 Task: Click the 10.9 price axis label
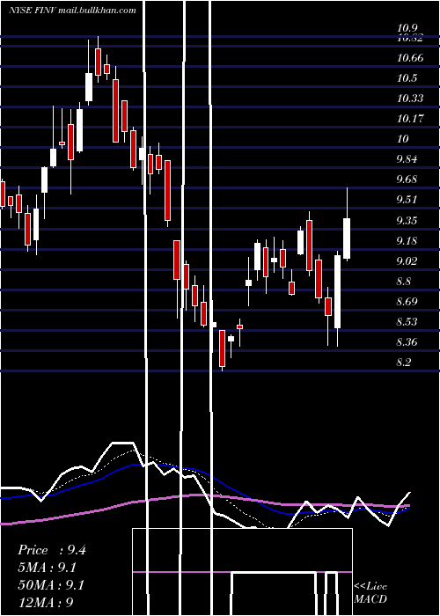[407, 28]
